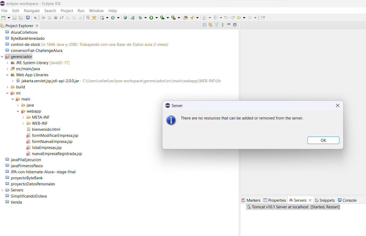The image size is (366, 236).
Task: Click the Debug bug icon
Action: (x=140, y=18)
